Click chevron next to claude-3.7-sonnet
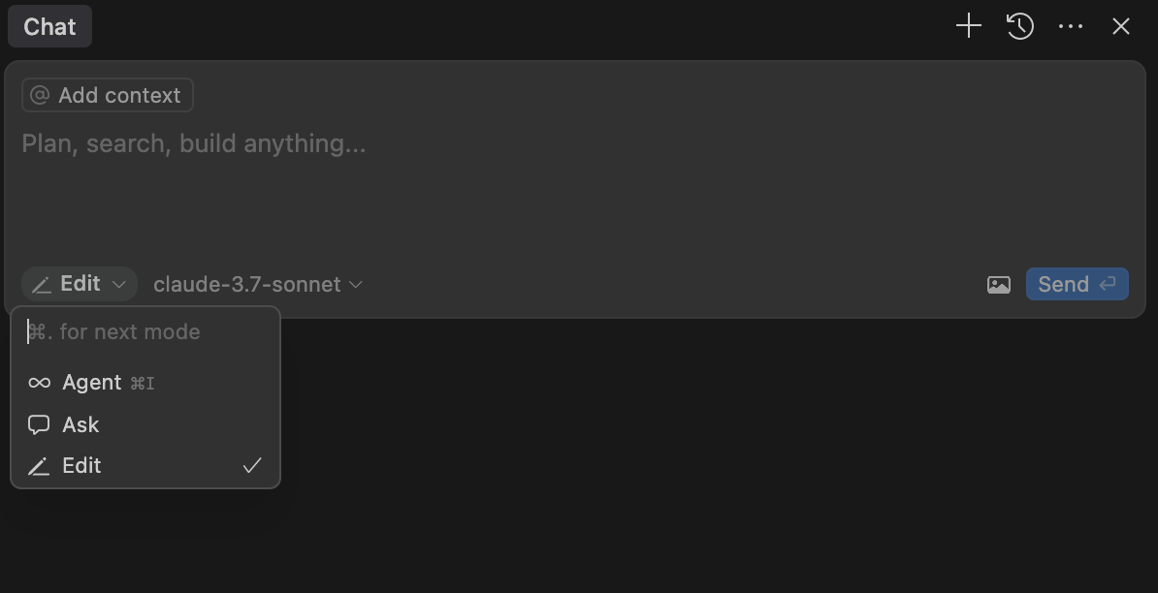This screenshot has width=1158, height=593. [x=355, y=284]
